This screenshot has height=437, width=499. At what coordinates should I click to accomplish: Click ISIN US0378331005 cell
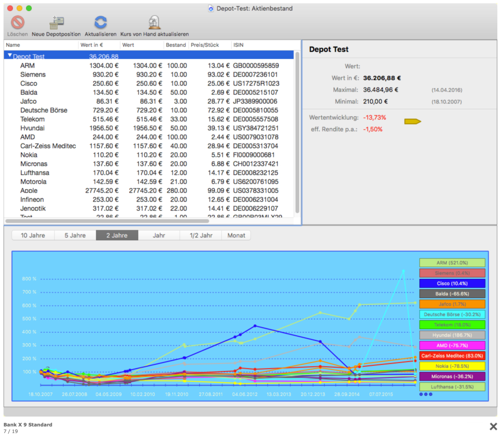pyautogui.click(x=256, y=190)
